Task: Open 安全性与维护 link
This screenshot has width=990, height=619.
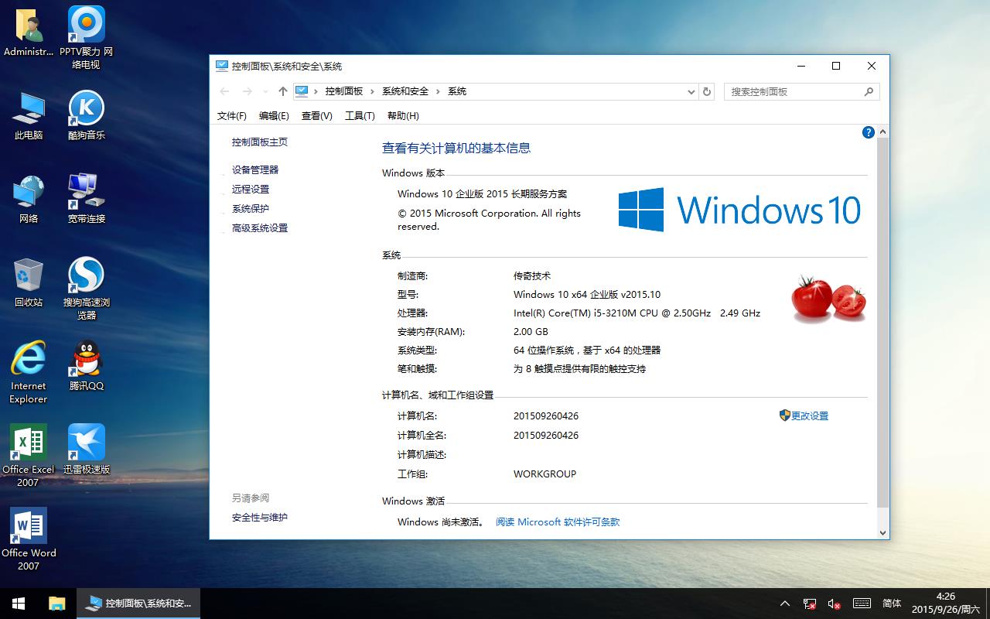Action: click(260, 517)
